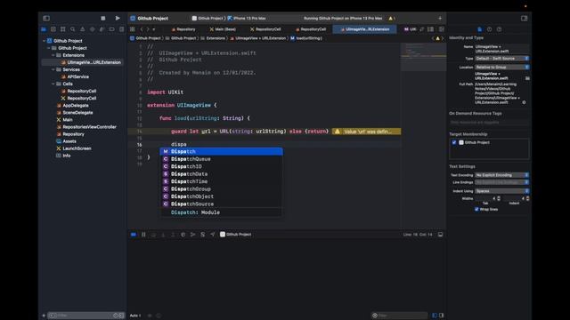Adjust the Tab width stepper
The height and width of the screenshot is (320, 570).
click(499, 198)
